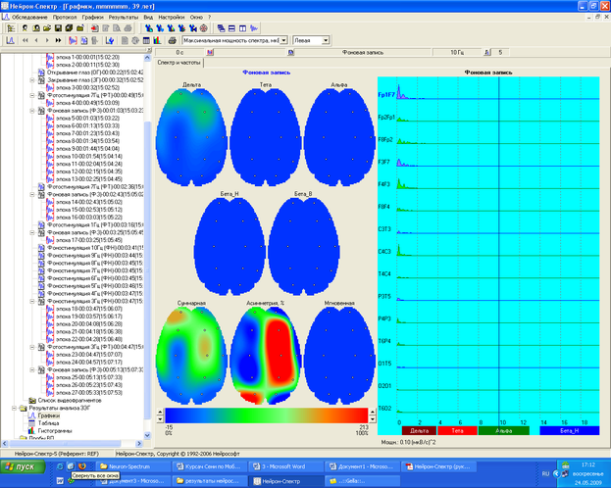Image resolution: width=611 pixels, height=488 pixels.
Task: Select the Открывание глаз (ОГ) tree row
Action: 95,73
